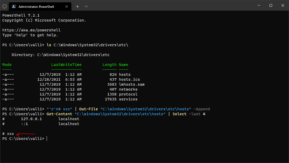Click the 'hosts.ics' file name

coord(129,79)
